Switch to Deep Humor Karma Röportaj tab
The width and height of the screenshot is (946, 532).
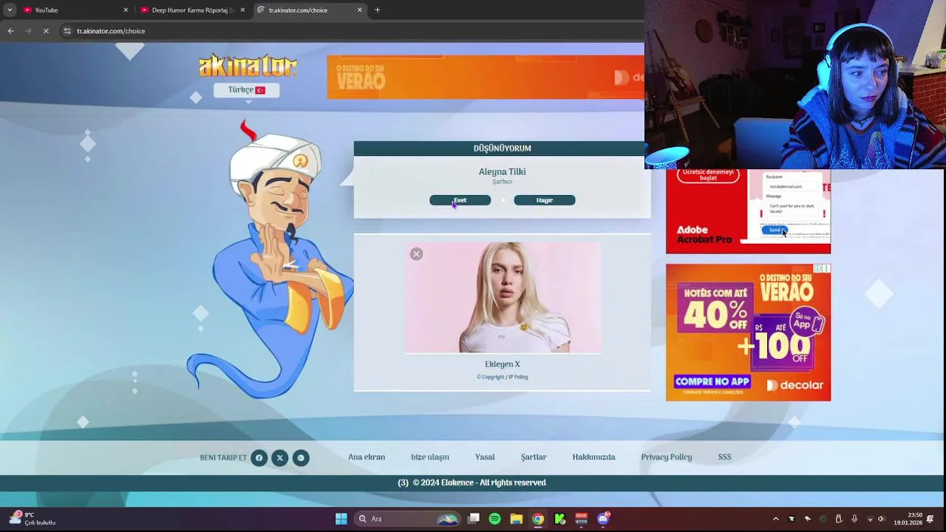coord(192,10)
